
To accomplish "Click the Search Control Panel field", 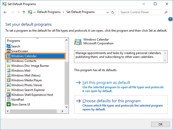I will coord(144,12).
